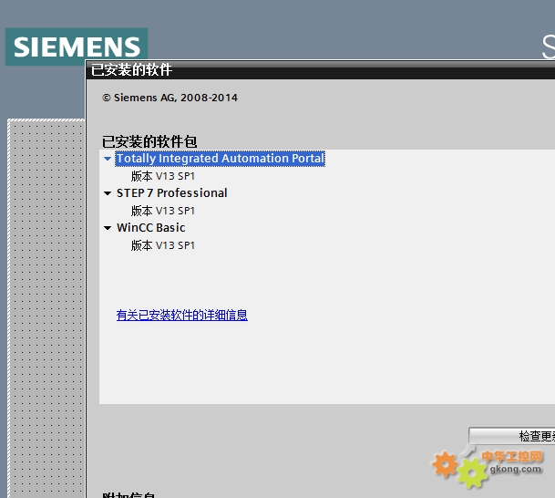Click the 检查更新 button
Screen dimensions: 555x498
[512, 436]
